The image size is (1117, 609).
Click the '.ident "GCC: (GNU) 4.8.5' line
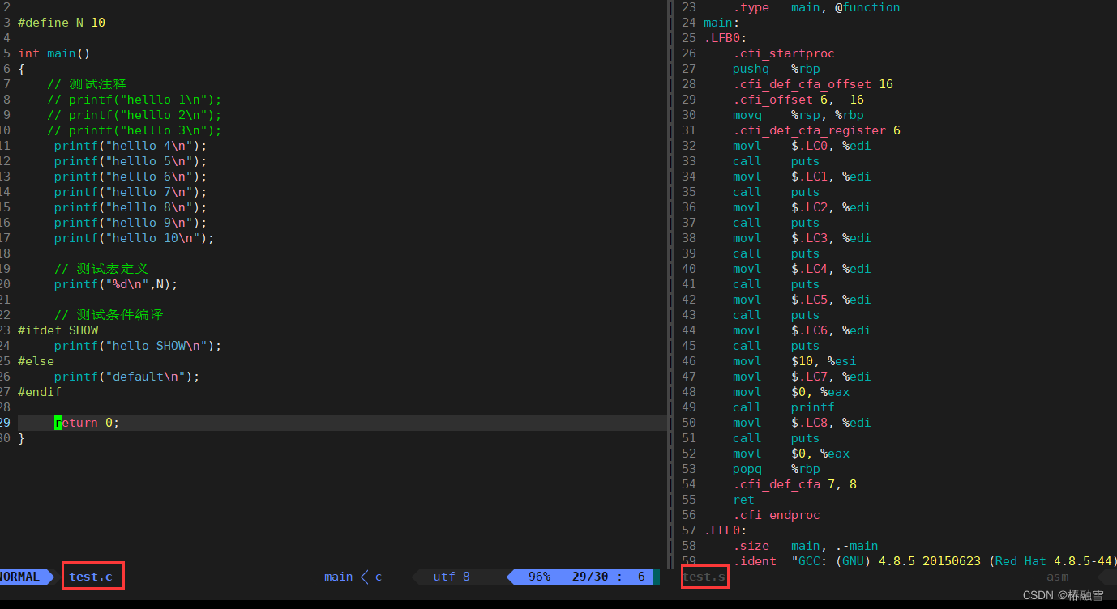[925, 561]
